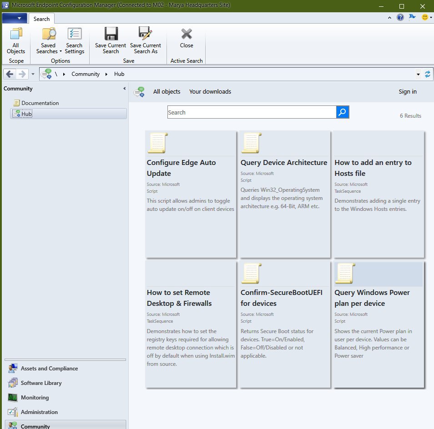Click the Sign in link
Screen dimensions: 434x429
coord(408,91)
